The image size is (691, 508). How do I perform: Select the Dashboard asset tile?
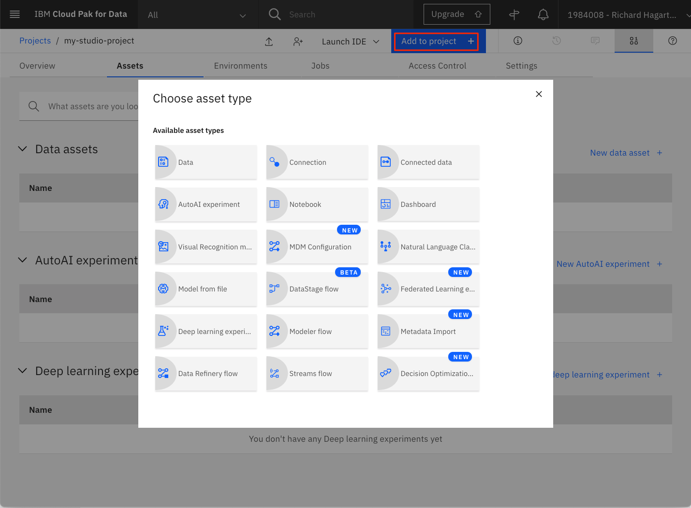point(428,204)
